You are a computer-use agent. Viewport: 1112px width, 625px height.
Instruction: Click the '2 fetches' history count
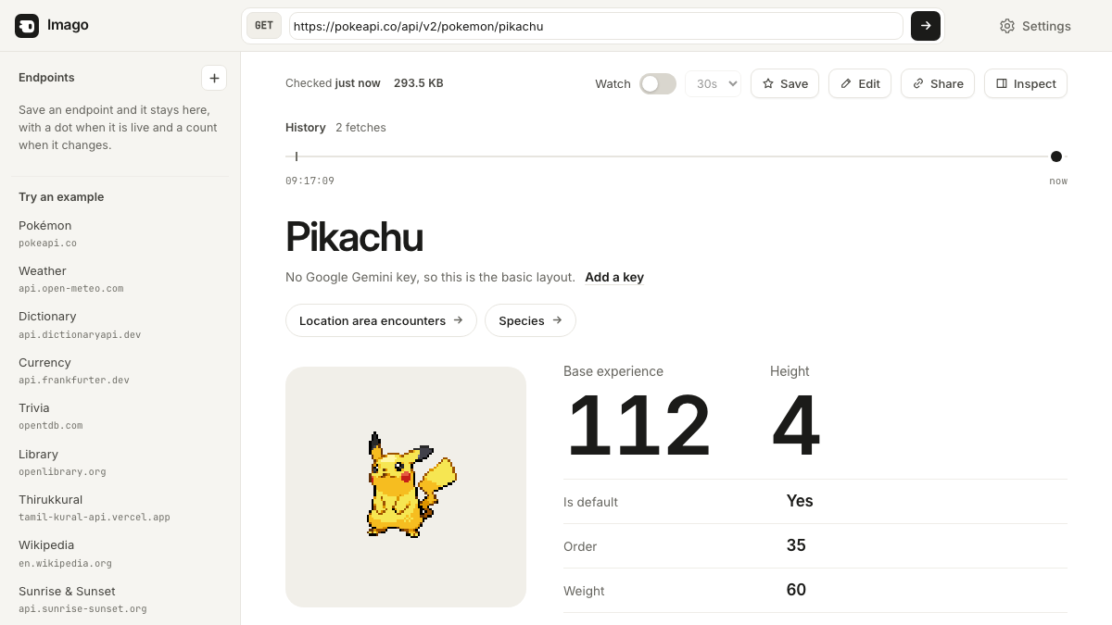pos(360,128)
